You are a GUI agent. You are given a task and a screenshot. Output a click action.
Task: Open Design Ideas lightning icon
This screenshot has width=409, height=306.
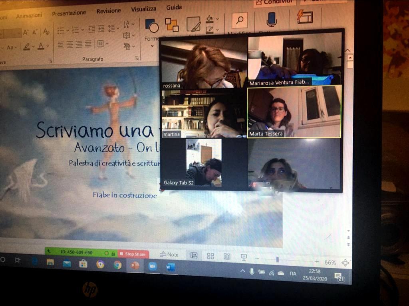[x=304, y=17]
